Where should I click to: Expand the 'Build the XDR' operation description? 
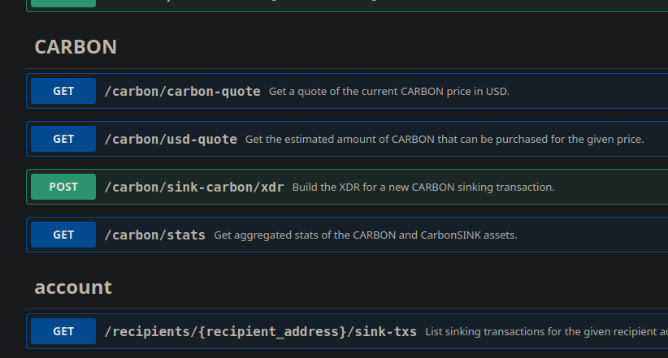point(423,187)
